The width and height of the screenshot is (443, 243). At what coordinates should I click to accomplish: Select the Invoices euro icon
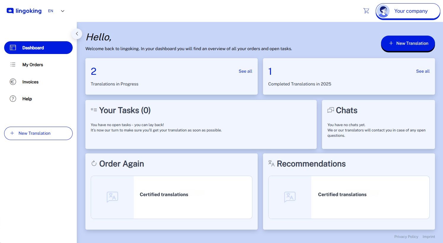click(x=13, y=82)
